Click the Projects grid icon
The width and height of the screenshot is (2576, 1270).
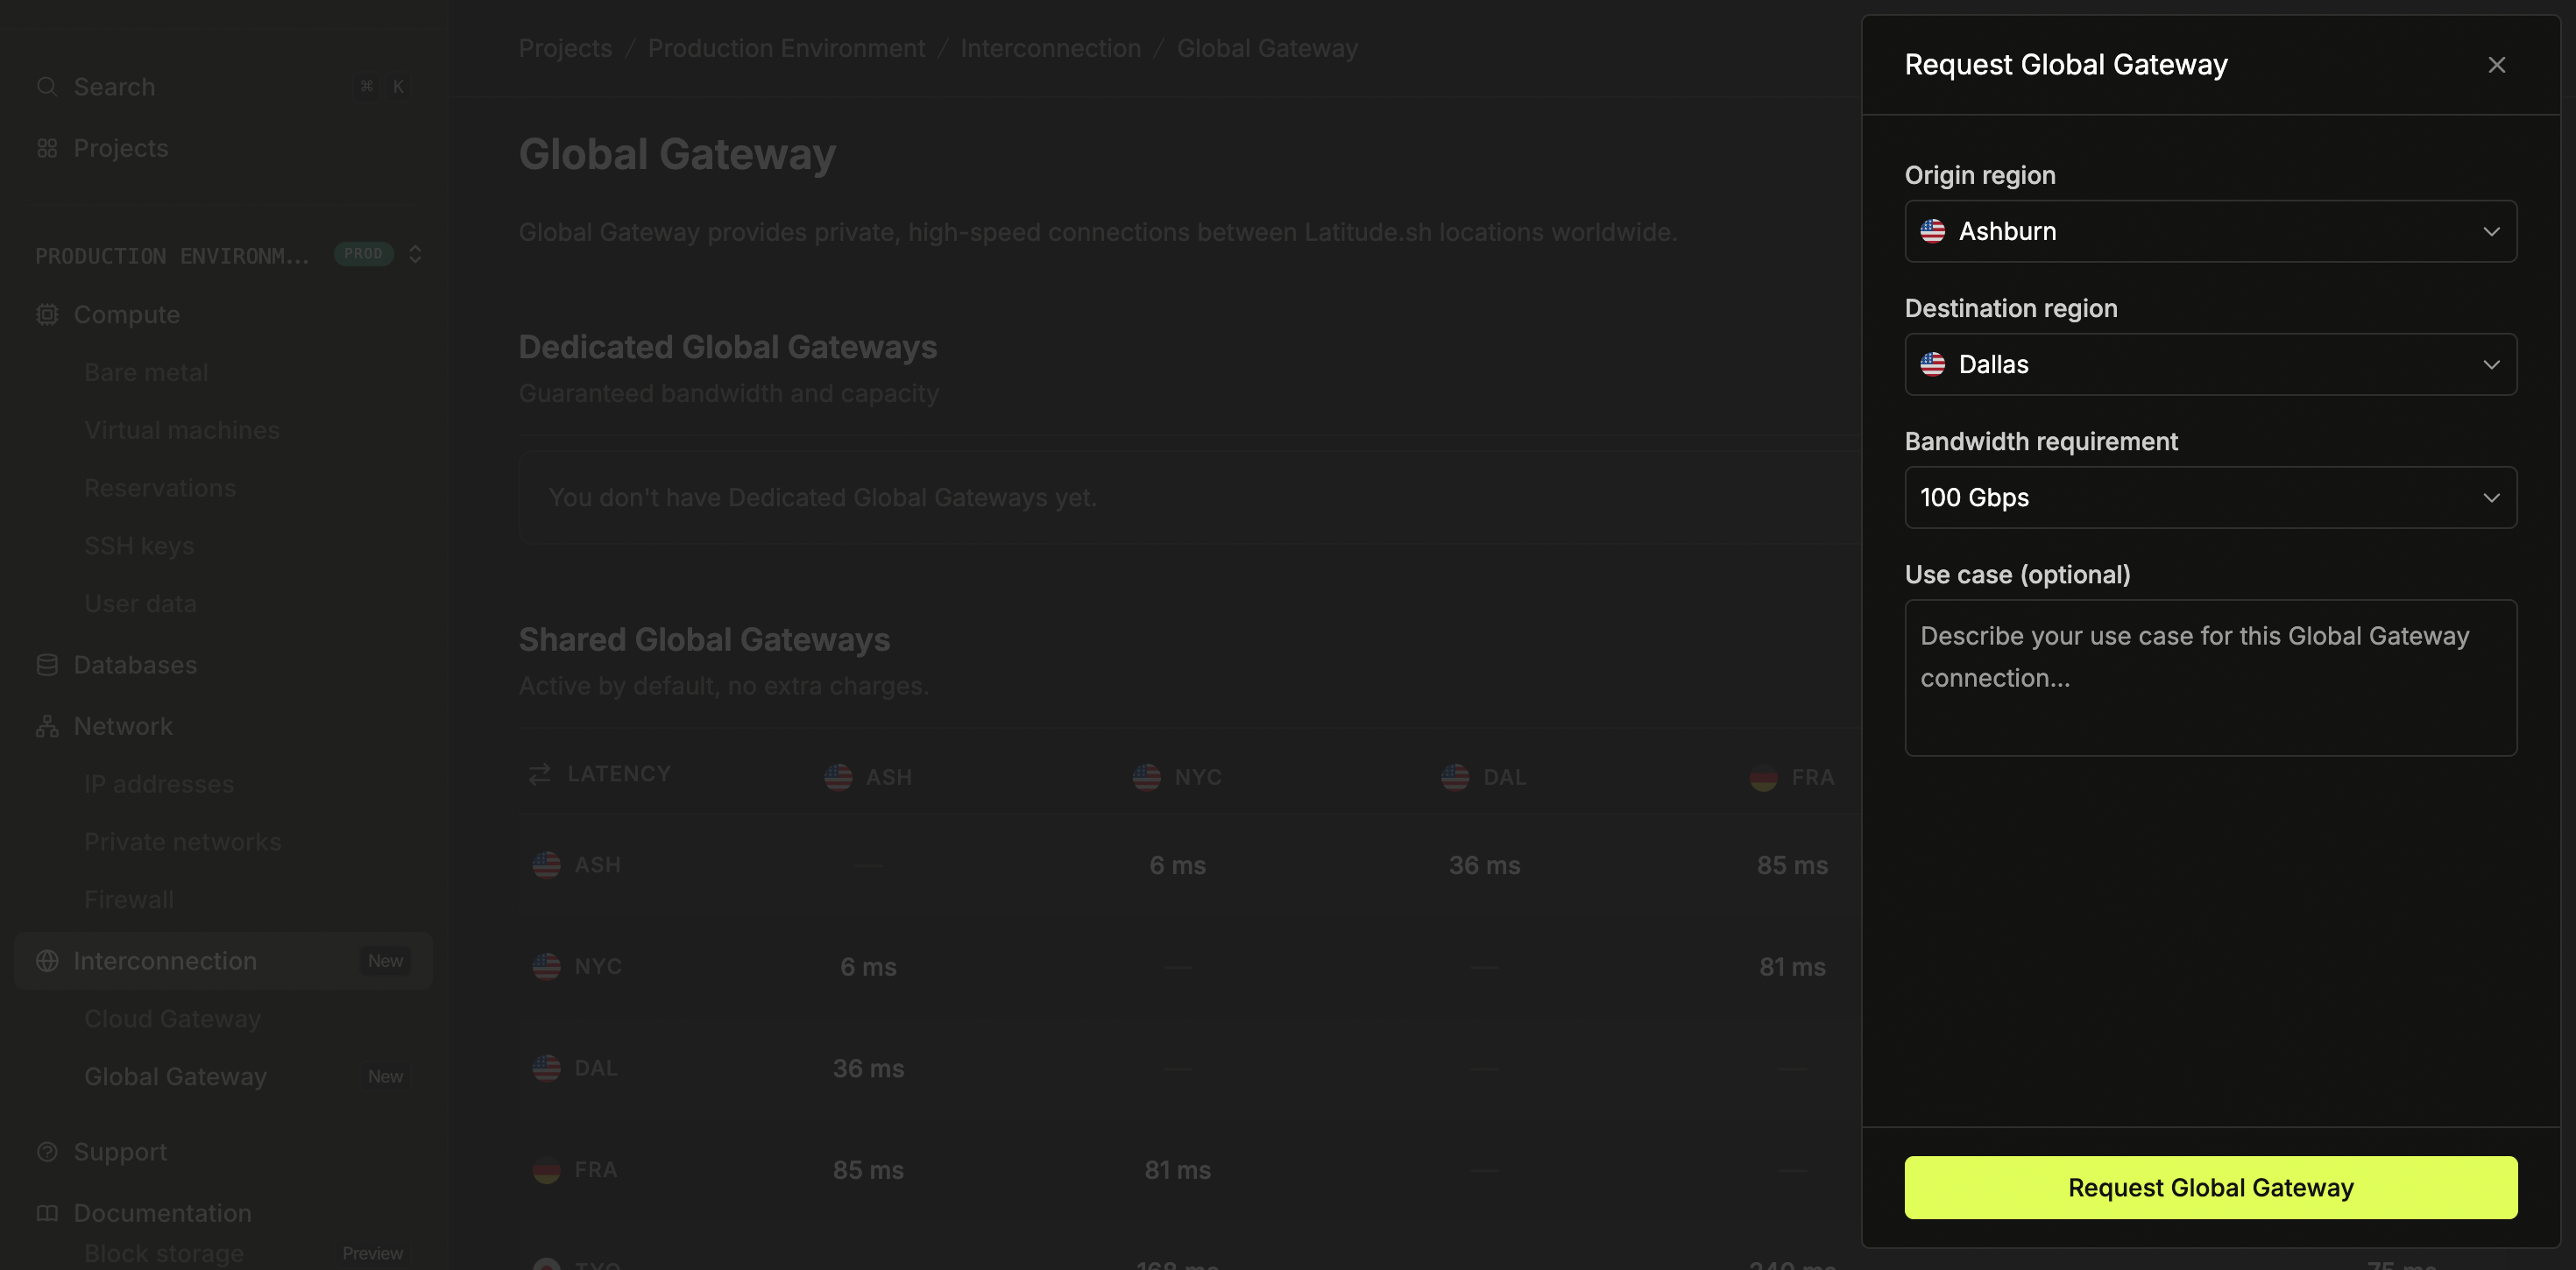47,147
